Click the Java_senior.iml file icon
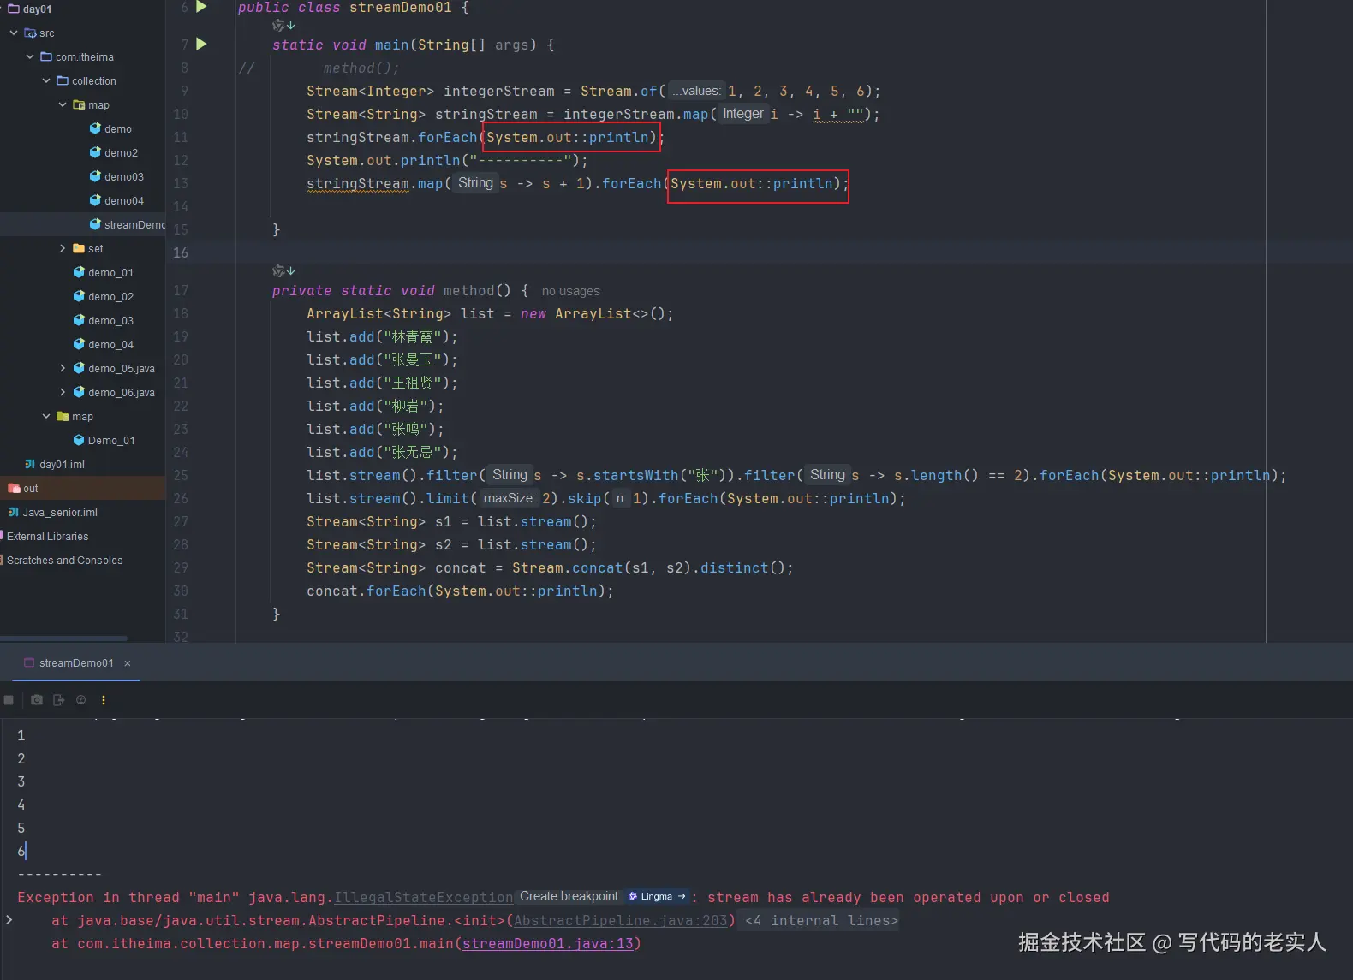 [14, 512]
